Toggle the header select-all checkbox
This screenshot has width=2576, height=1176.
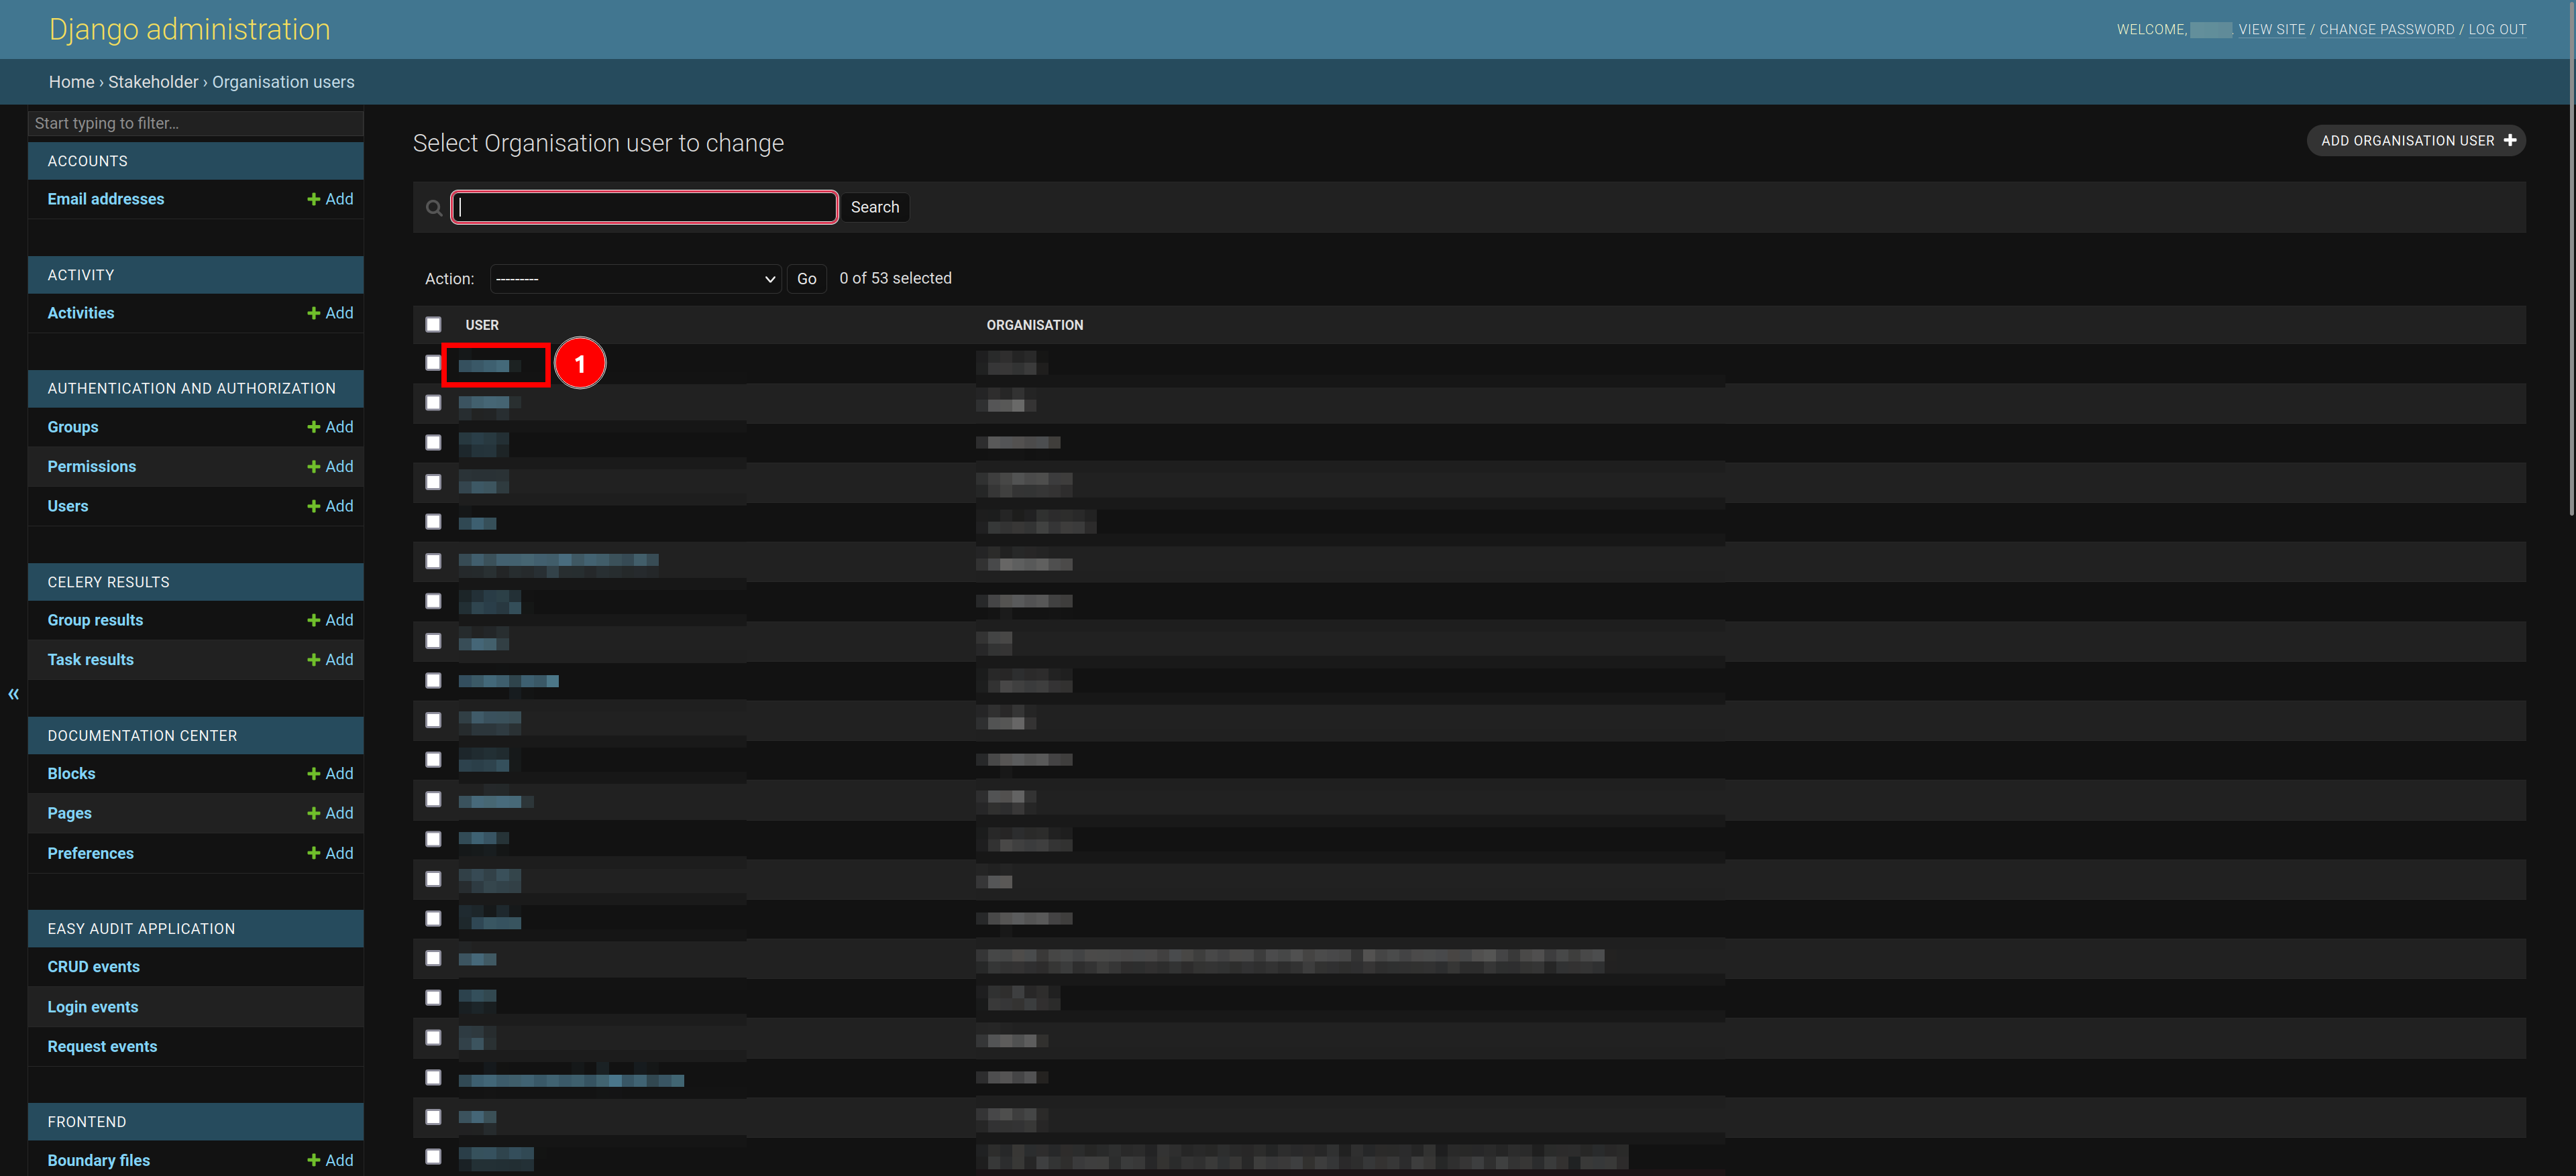(x=434, y=324)
